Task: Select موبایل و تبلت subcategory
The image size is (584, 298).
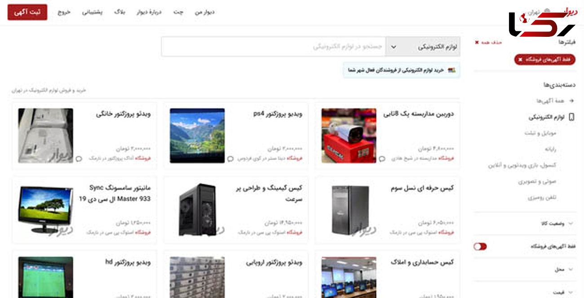Action: [540, 133]
